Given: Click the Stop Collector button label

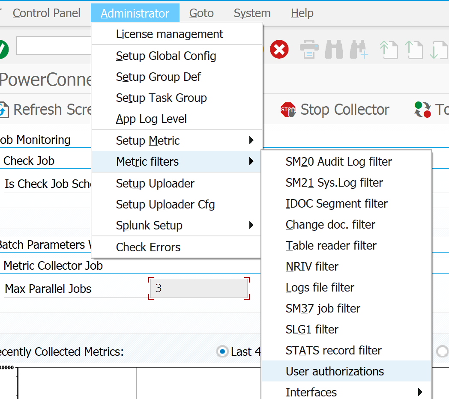Looking at the screenshot, I should pos(344,110).
